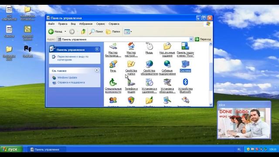Open Назначенные задания scheduled tasks
279x157 pixels.
point(167,49)
